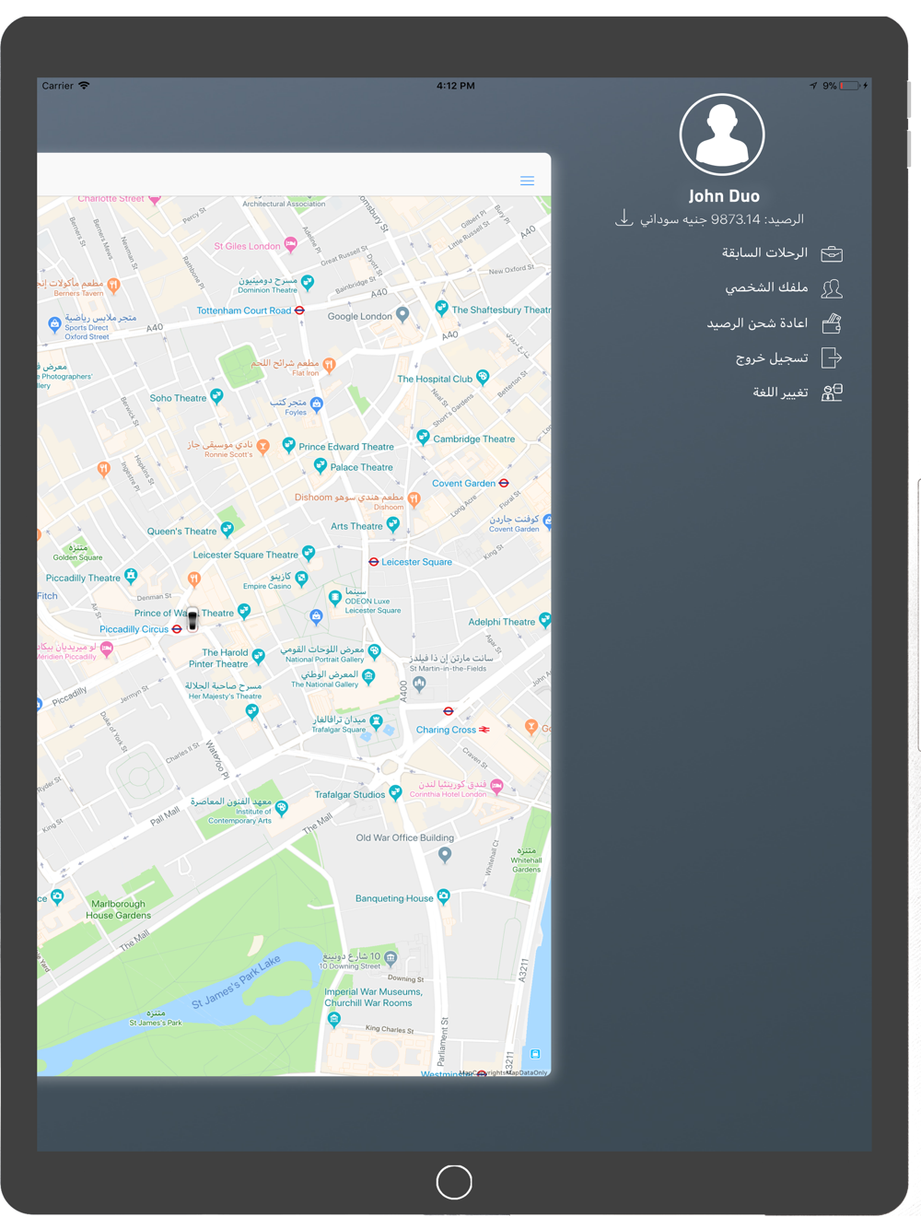
Task: Tap the 4:12 PM clock in the status bar
Action: point(456,86)
